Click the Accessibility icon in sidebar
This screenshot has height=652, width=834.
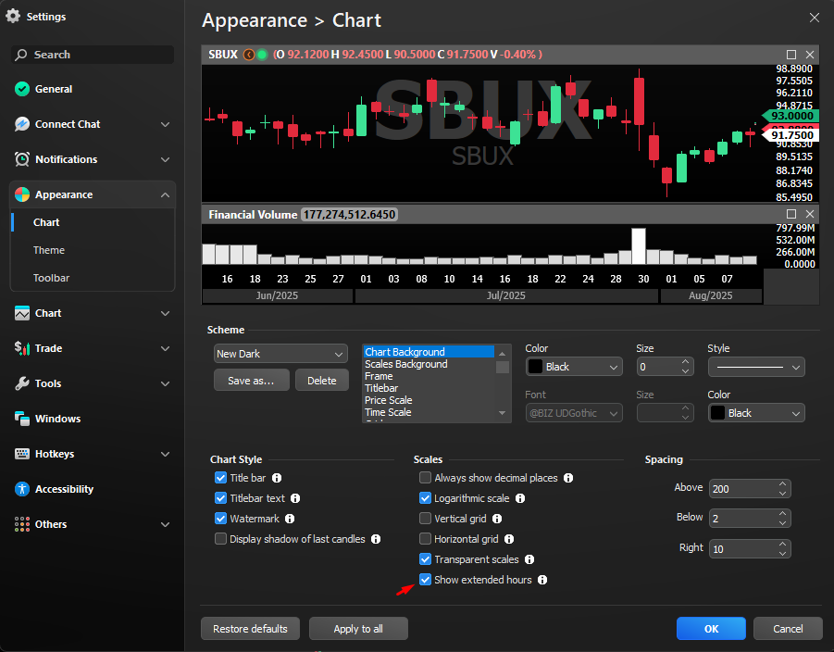pyautogui.click(x=22, y=489)
